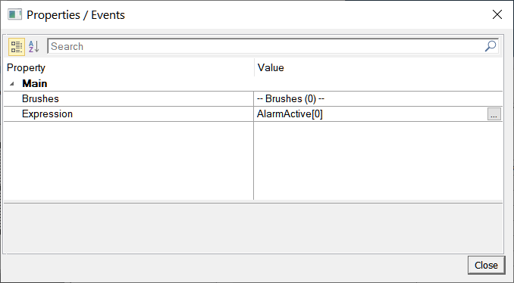Image resolution: width=514 pixels, height=283 pixels.
Task: Select the Main category heading
Action: (34, 84)
